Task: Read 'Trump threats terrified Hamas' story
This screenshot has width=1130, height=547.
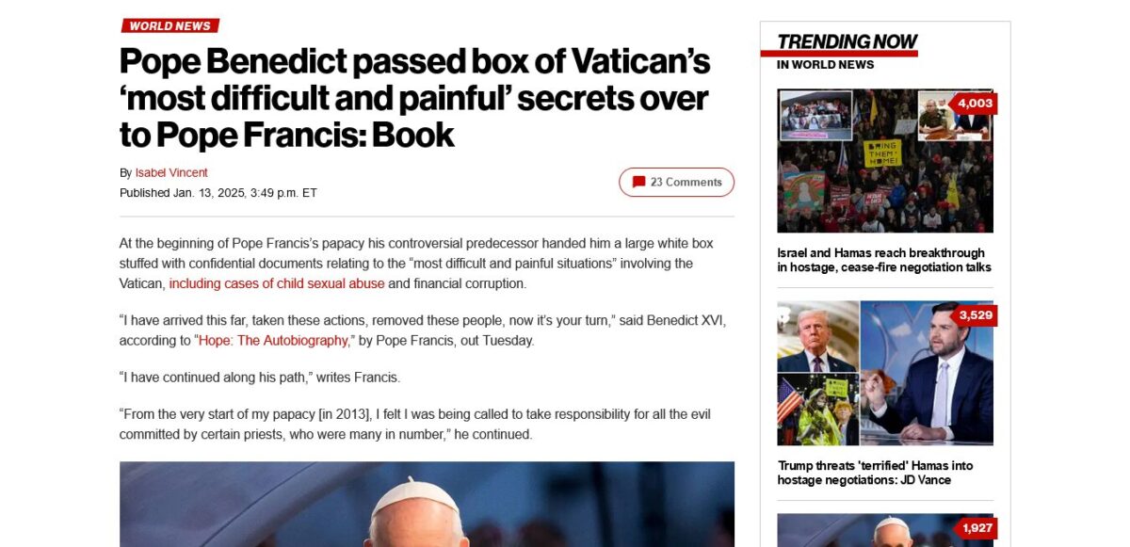Action: (x=875, y=473)
